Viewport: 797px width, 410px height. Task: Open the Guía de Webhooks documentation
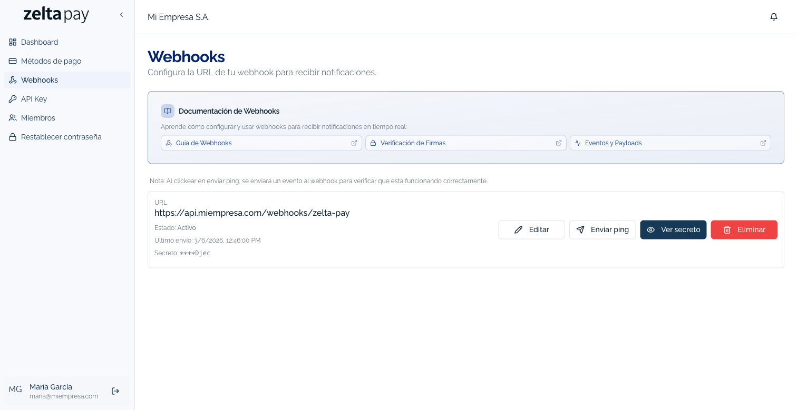point(204,143)
